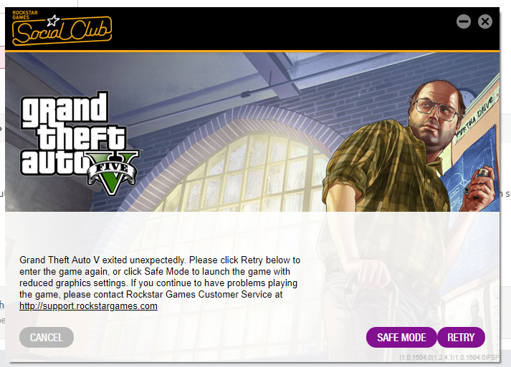
Task: Click the star icon in the Social Club logo
Action: [53, 21]
